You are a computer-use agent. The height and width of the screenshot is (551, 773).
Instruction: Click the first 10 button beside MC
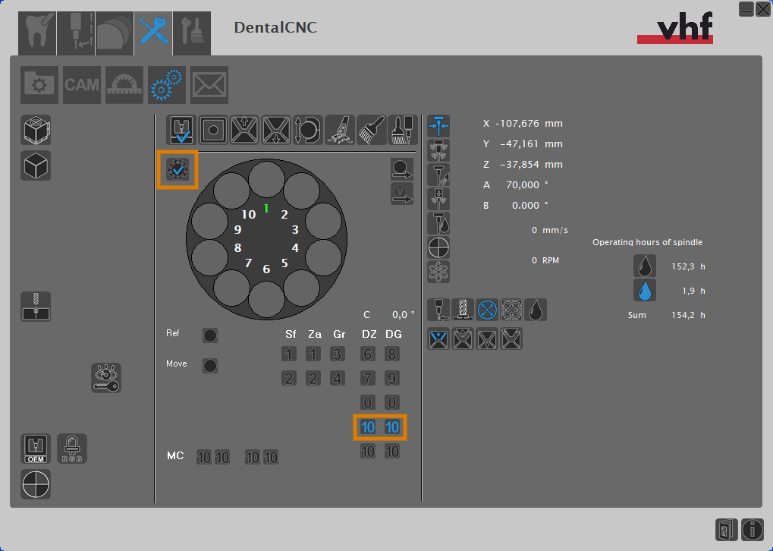click(x=204, y=458)
